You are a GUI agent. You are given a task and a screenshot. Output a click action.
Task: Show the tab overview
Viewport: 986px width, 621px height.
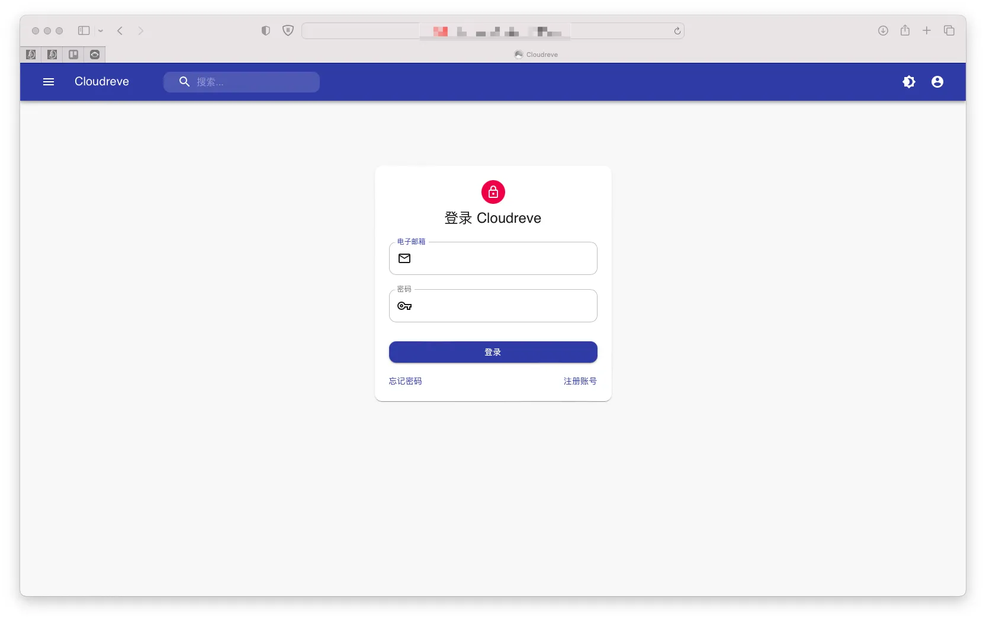click(x=949, y=31)
